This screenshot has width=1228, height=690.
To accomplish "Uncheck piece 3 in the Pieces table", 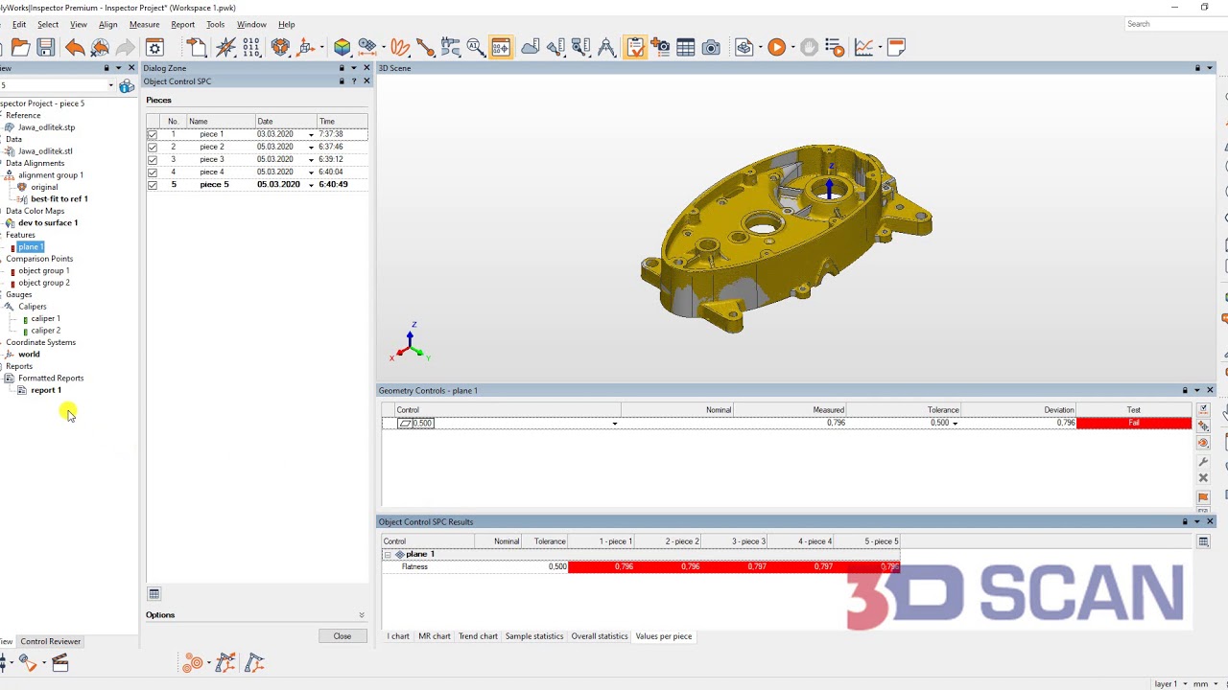I will (152, 159).
